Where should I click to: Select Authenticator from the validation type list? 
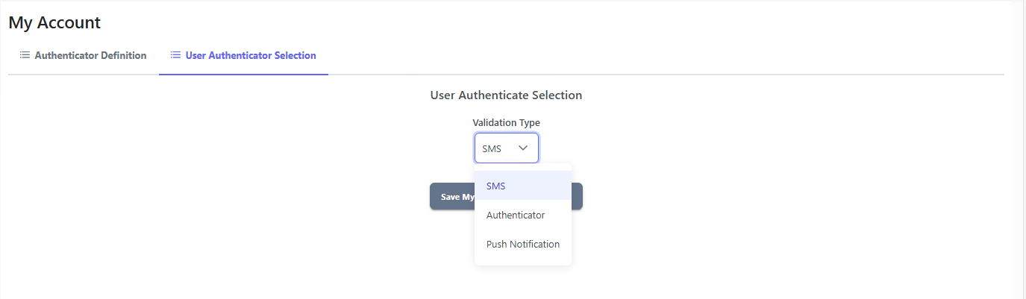click(x=516, y=215)
